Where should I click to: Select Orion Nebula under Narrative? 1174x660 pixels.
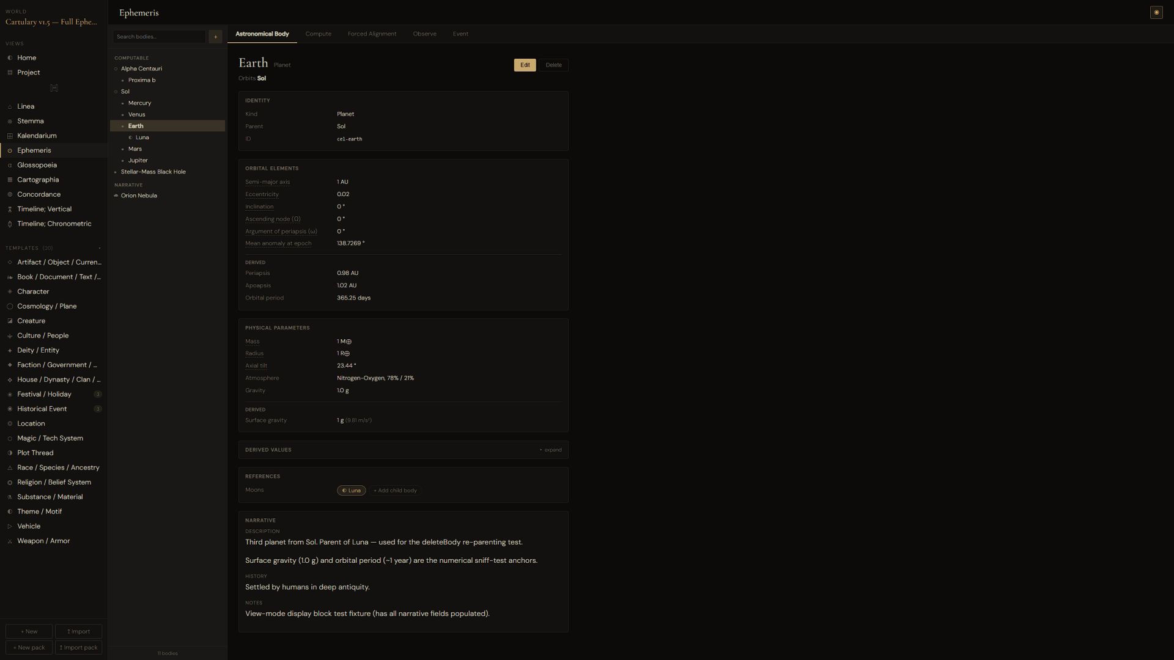tap(168, 196)
